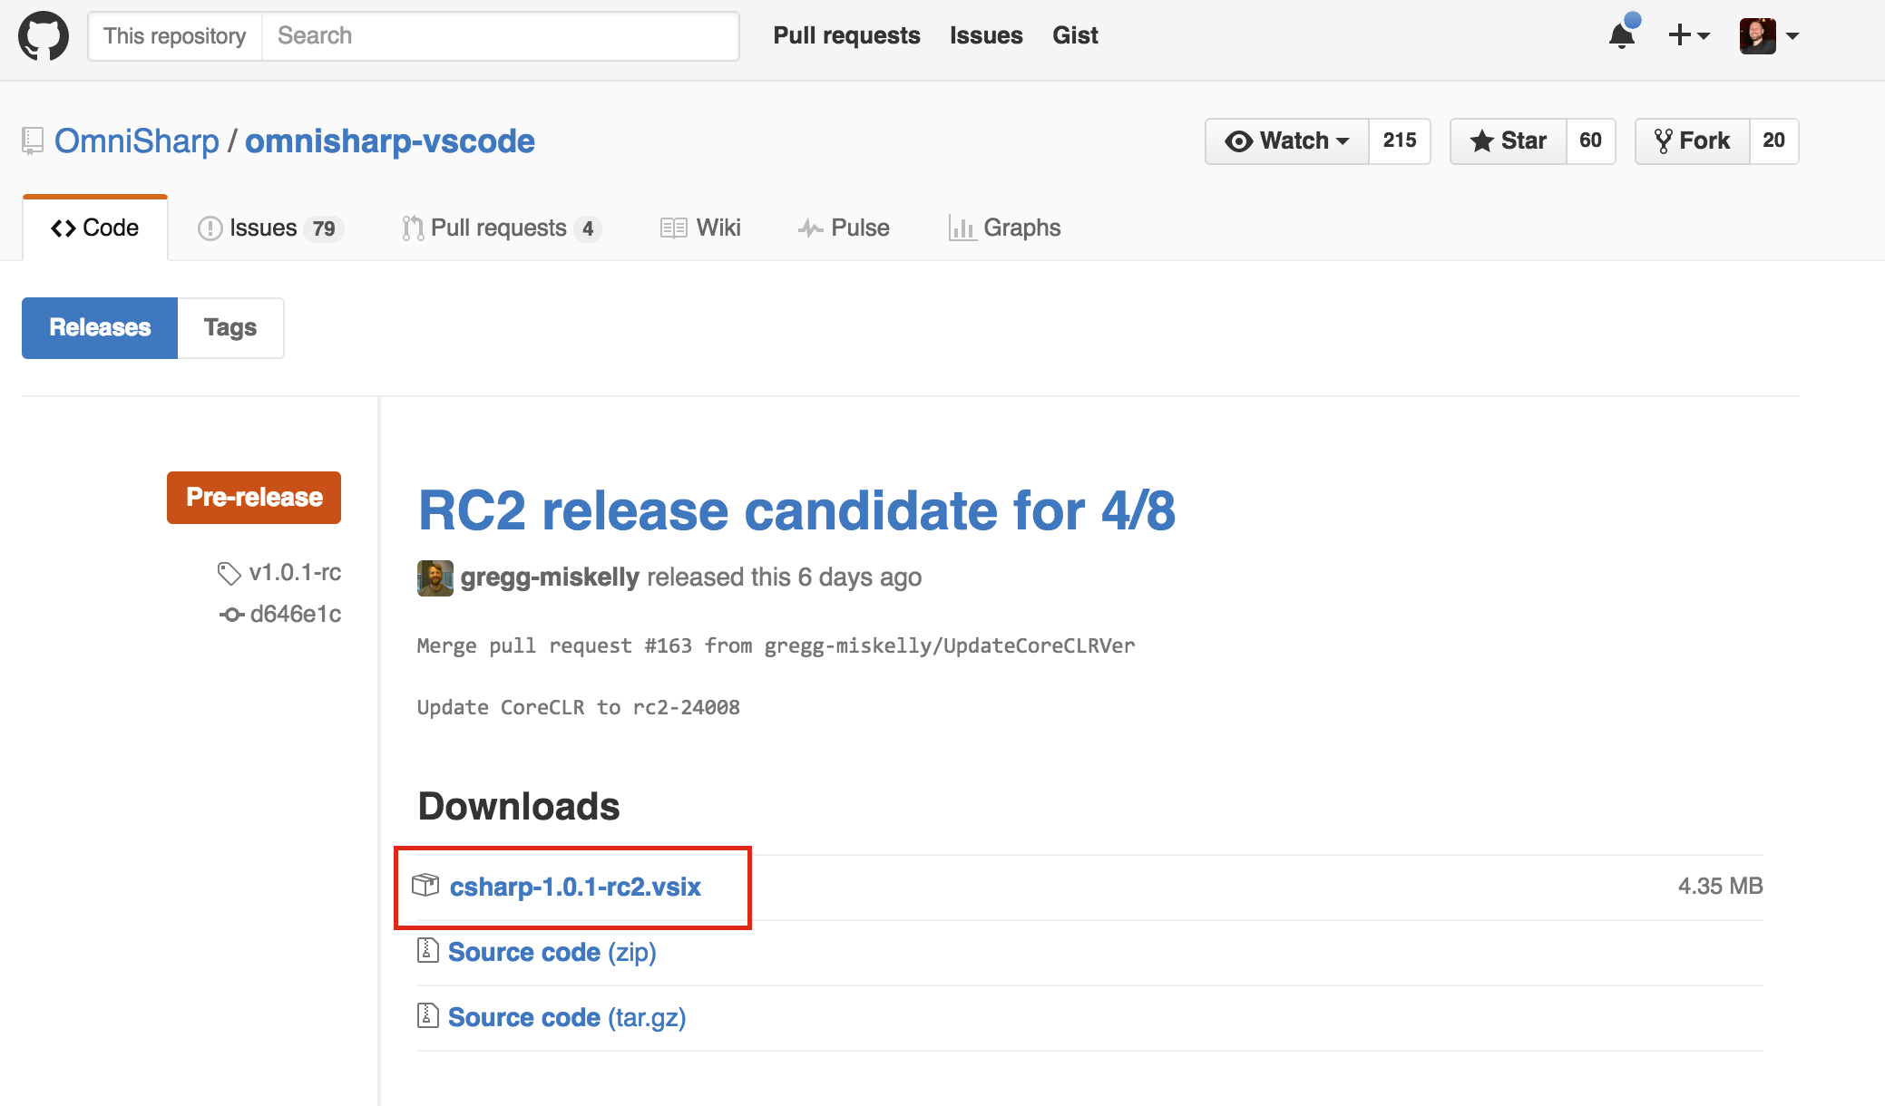This screenshot has height=1106, width=1885.
Task: Click the zip file icon
Action: (427, 950)
